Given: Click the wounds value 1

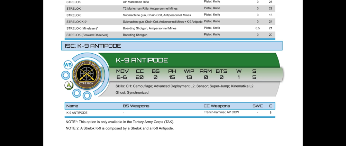Looking at the screenshot, I should [x=238, y=77].
